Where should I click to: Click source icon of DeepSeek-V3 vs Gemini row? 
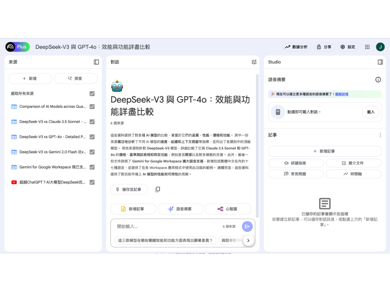tap(14, 152)
